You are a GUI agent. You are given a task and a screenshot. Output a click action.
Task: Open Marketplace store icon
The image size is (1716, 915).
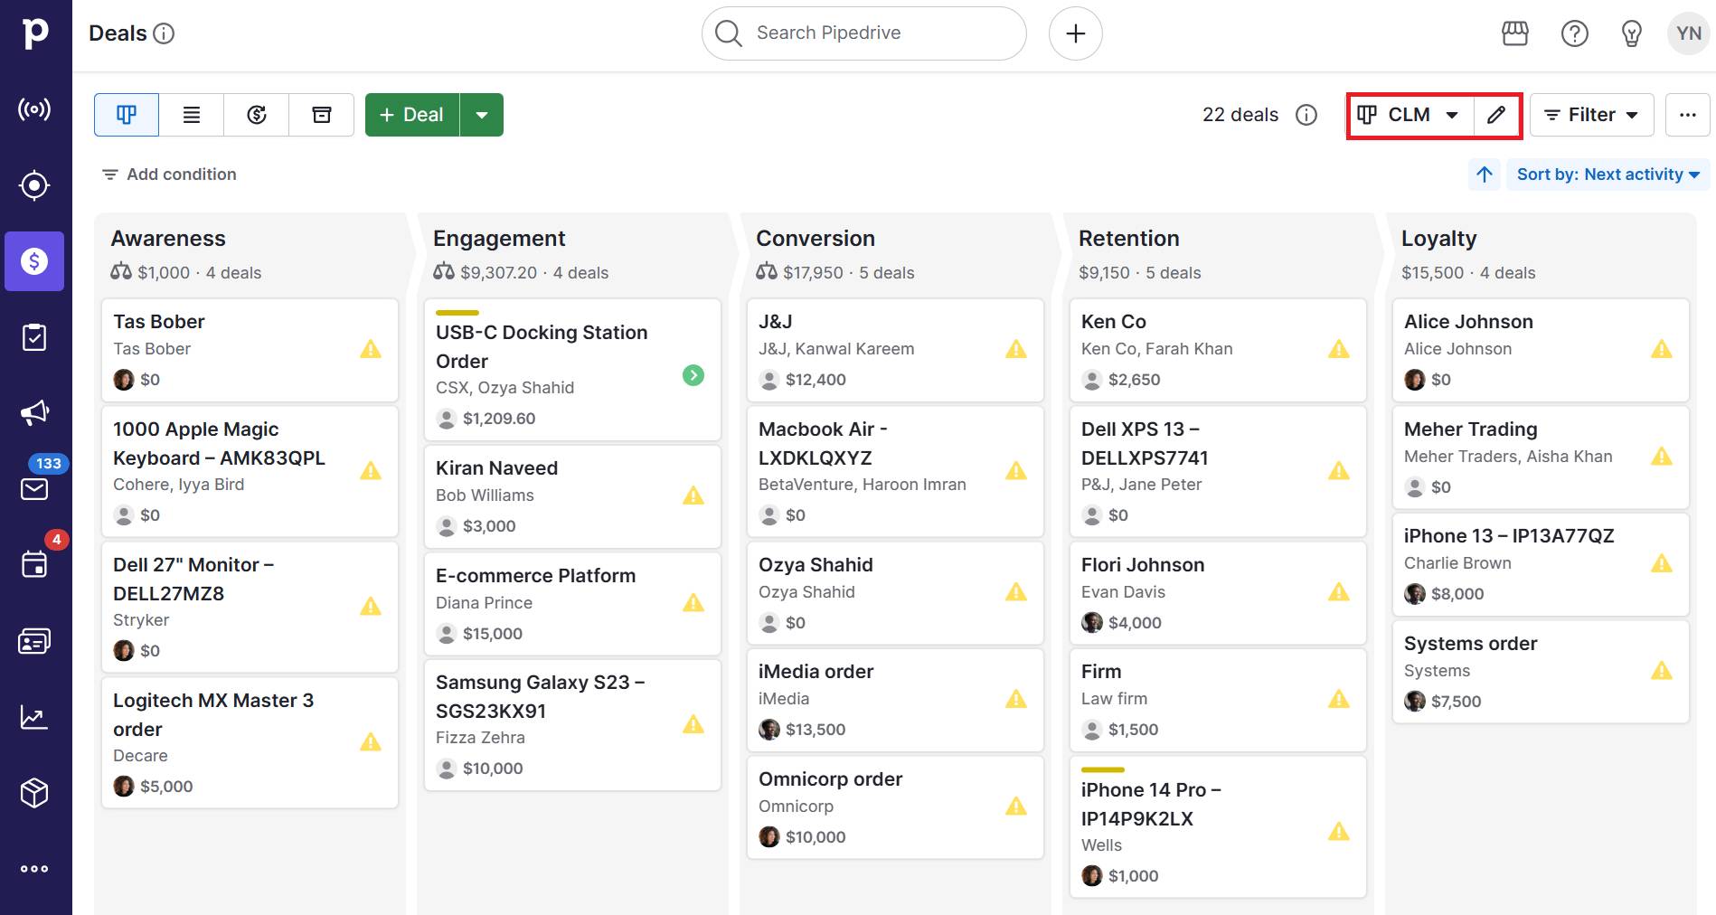[x=1515, y=33]
